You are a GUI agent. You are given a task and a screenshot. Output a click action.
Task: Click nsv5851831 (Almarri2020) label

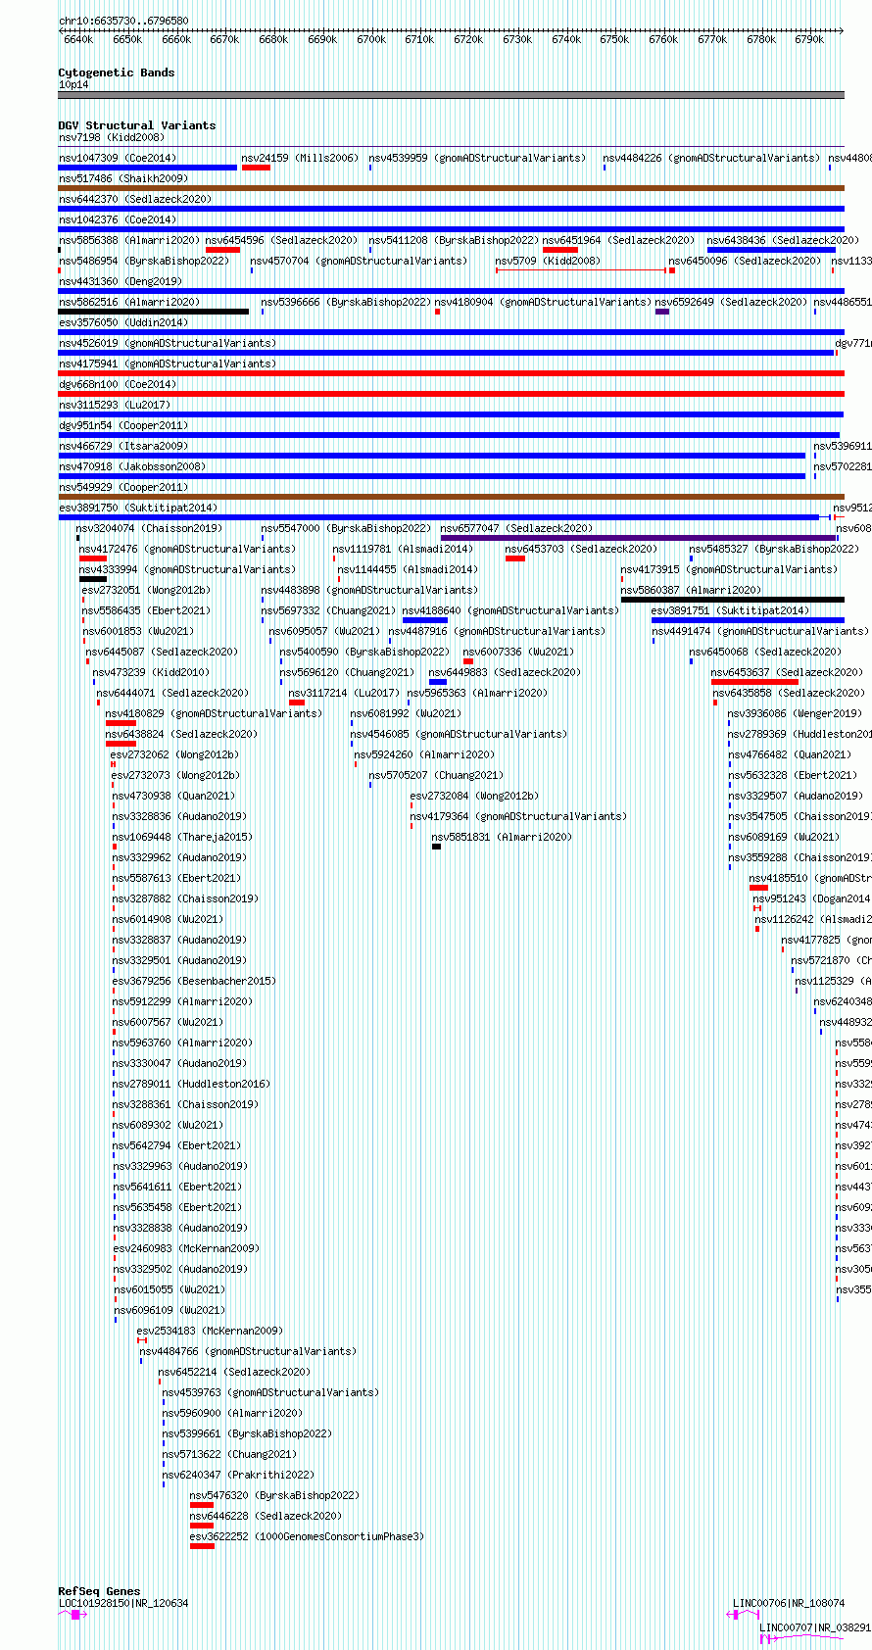pyautogui.click(x=502, y=837)
